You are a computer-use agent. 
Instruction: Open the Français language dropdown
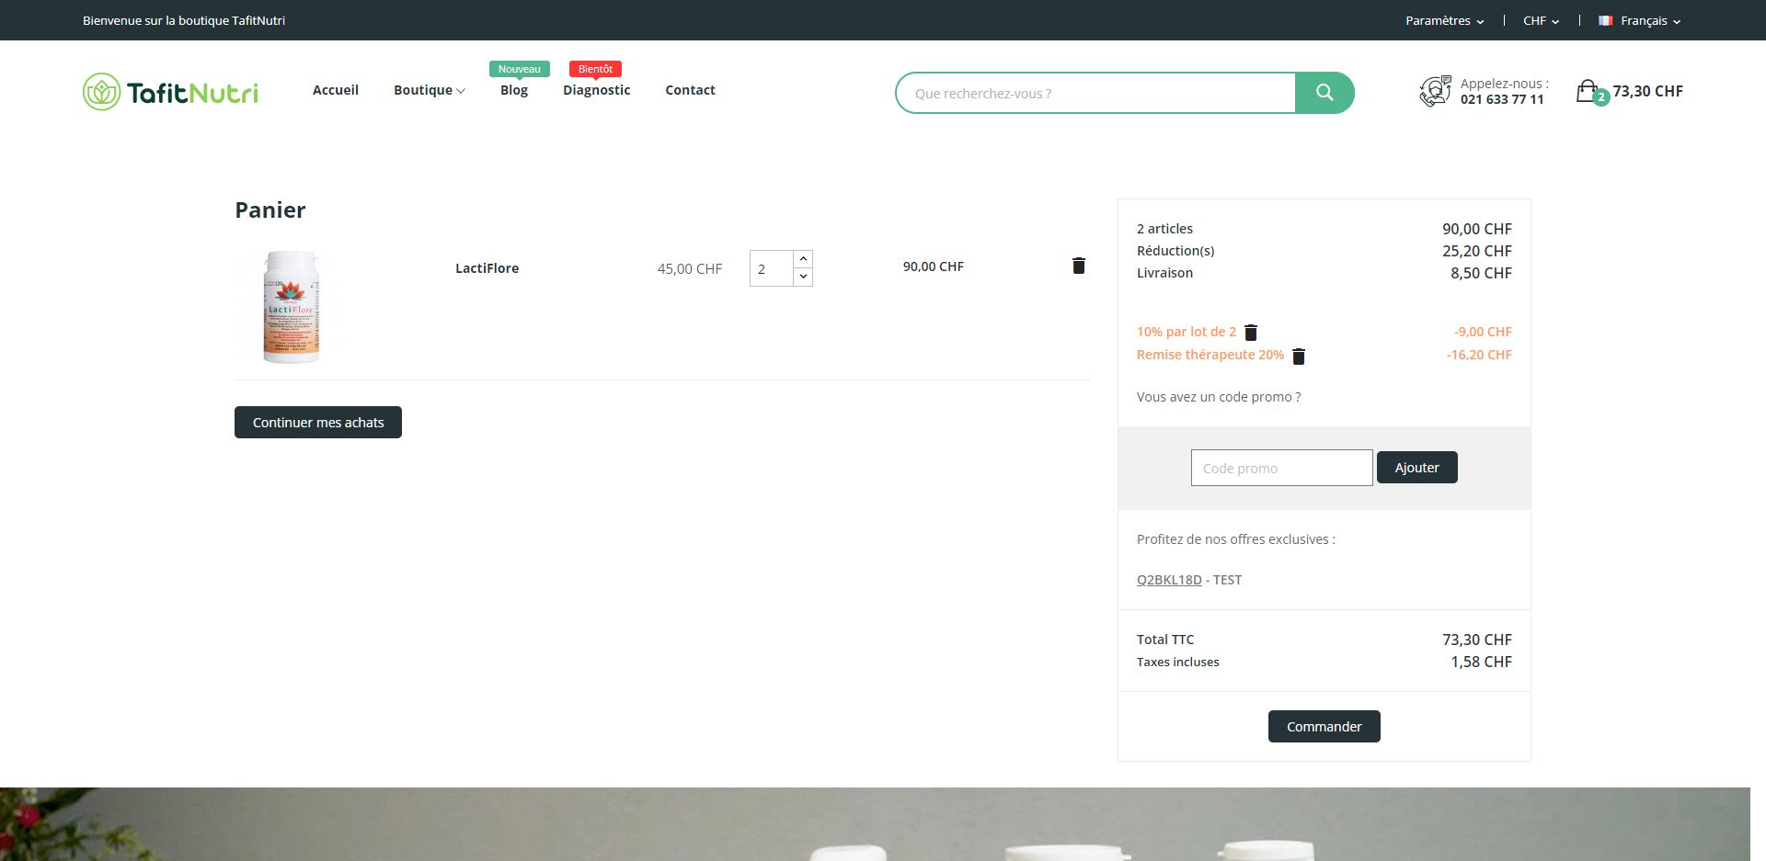pyautogui.click(x=1650, y=20)
